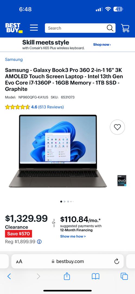Screen dimensions: 135x294
Task: Open Safari bookmarks
Action: (95, 276)
